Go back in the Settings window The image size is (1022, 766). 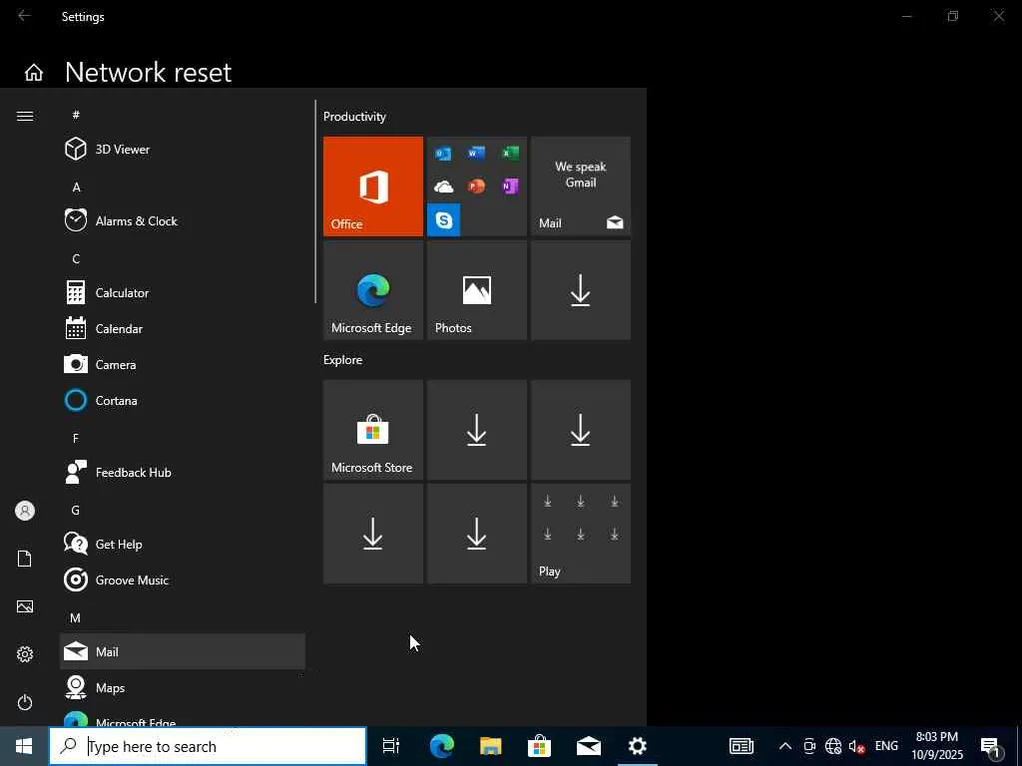(24, 16)
